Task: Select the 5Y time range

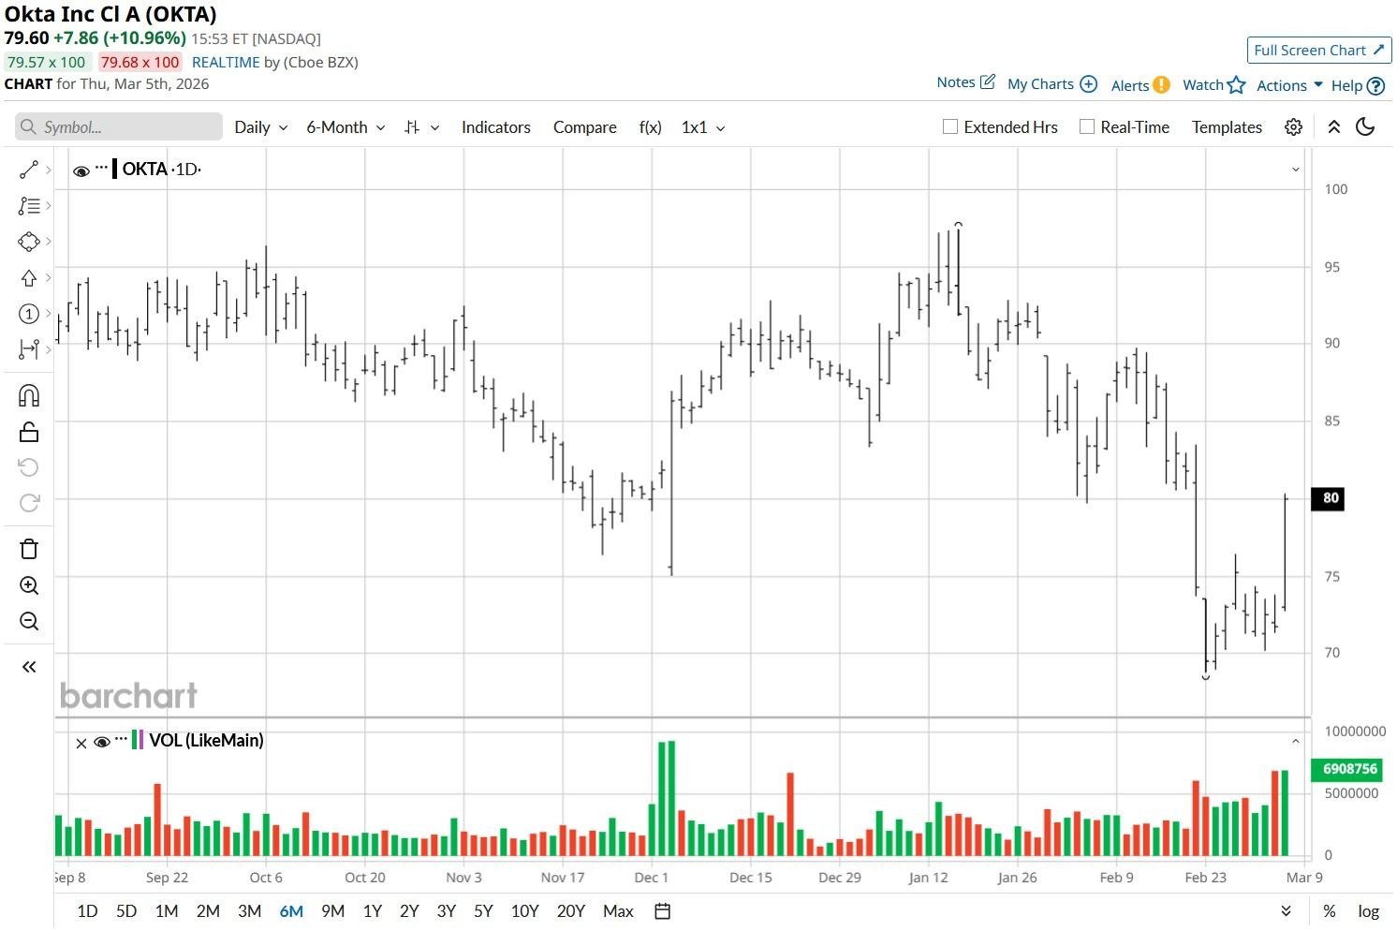Action: 483,911
